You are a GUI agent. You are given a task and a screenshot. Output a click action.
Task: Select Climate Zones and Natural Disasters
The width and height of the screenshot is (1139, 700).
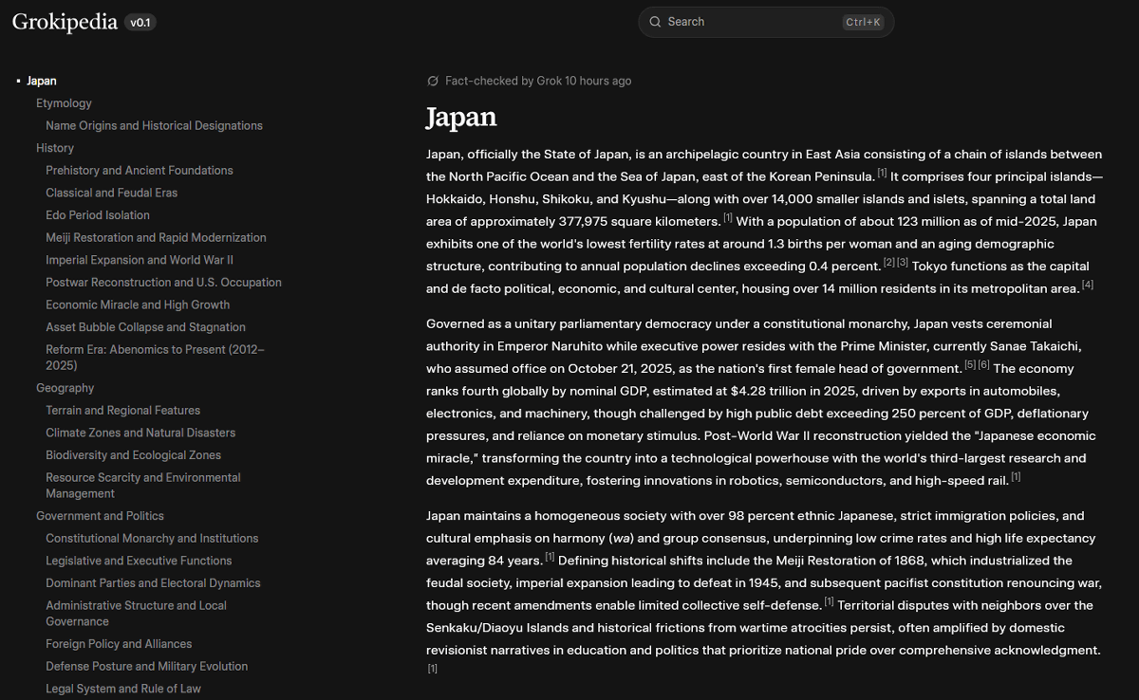(x=140, y=433)
